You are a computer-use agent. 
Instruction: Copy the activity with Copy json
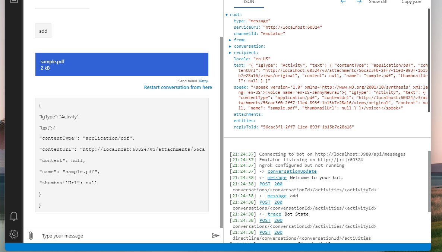pos(411,2)
